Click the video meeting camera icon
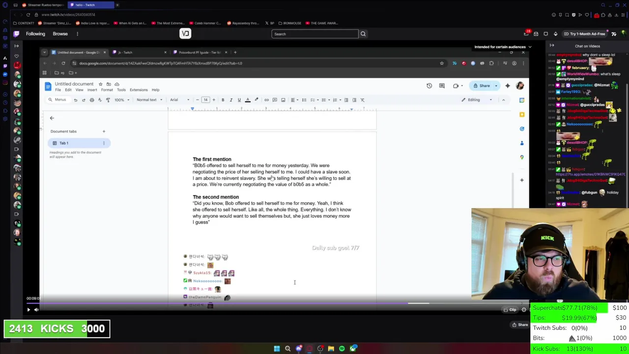 point(457,86)
